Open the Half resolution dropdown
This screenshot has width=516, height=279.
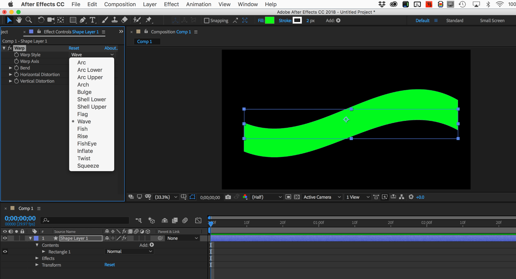(266, 197)
